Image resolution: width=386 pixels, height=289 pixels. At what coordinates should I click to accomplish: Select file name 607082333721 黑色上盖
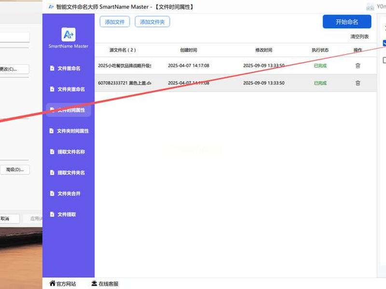pos(124,83)
